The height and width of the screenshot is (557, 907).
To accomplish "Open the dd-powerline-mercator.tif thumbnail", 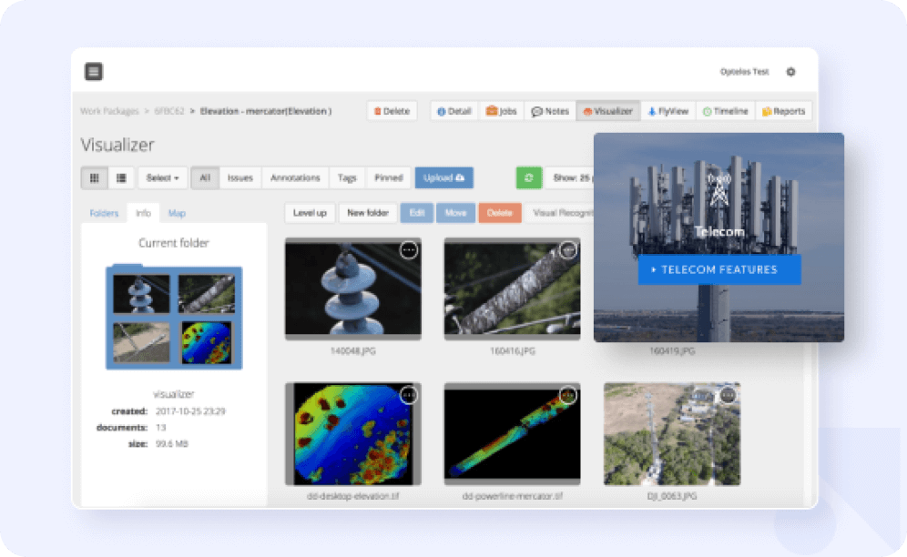I will click(512, 432).
